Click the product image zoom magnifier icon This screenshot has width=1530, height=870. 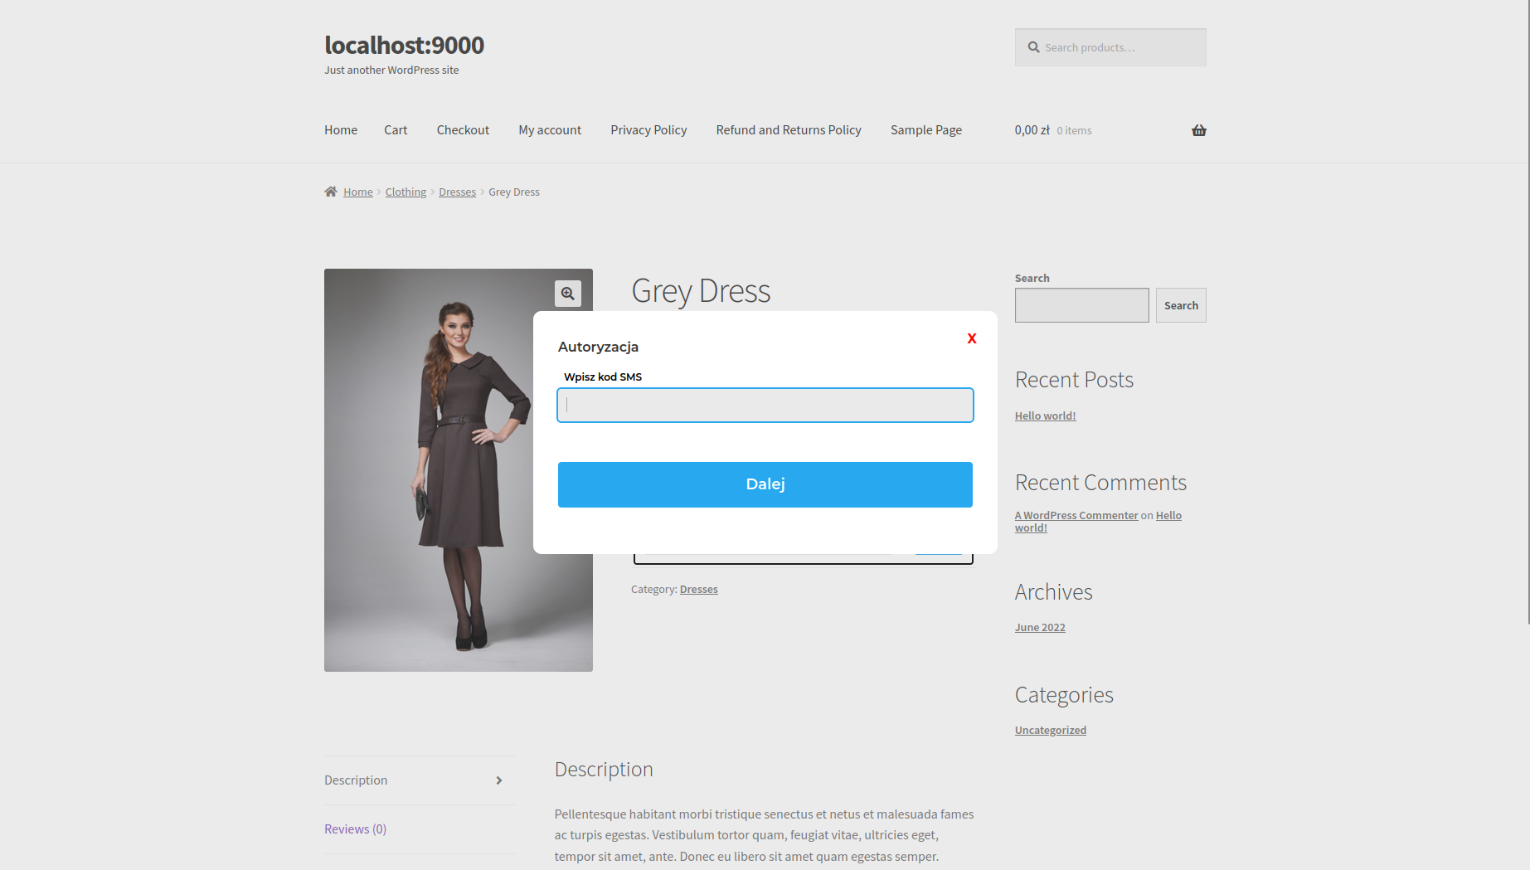coord(568,294)
